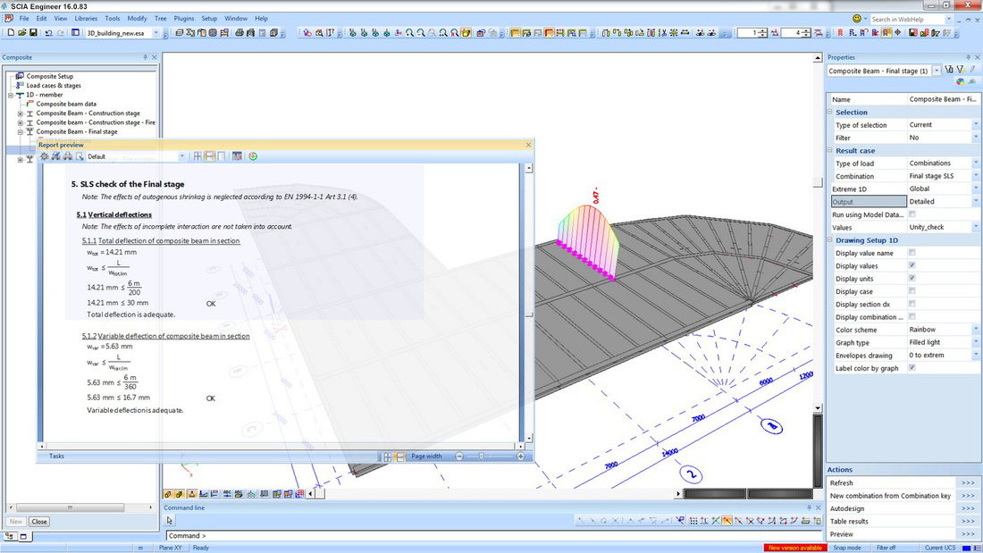The height and width of the screenshot is (553, 983).
Task: Toggle the Display combination checkbox
Action: pos(912,316)
